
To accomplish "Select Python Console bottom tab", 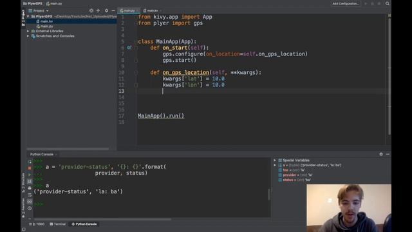I will 84,224.
